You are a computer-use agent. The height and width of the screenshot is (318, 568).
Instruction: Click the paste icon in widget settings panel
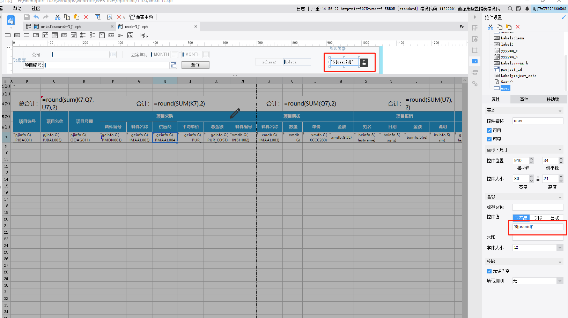(x=509, y=27)
